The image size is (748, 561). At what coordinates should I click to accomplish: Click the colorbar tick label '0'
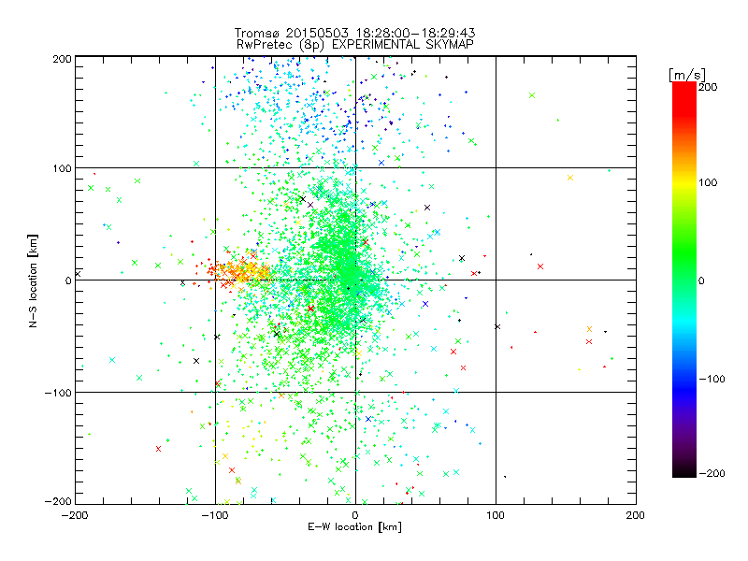pos(701,280)
